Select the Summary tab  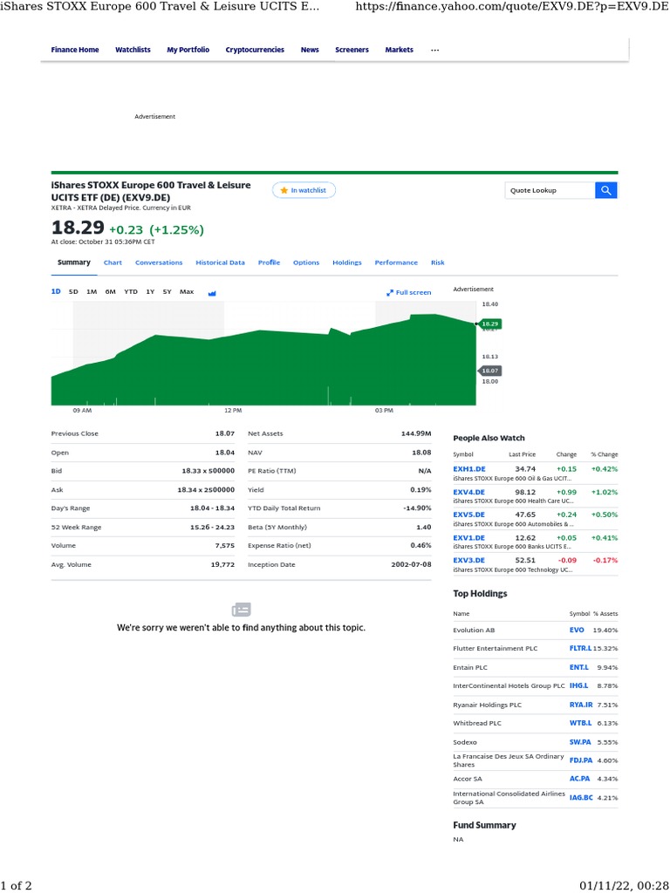pyautogui.click(x=74, y=262)
